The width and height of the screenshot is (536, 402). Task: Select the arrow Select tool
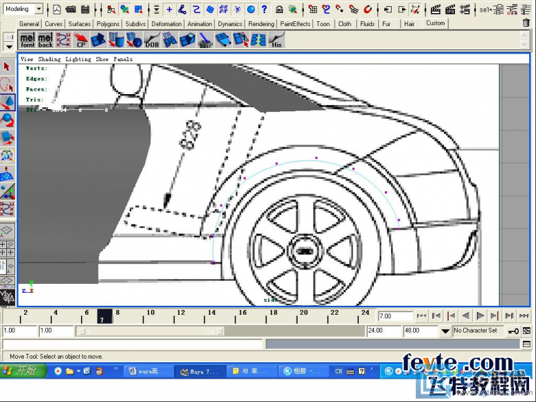tap(7, 67)
